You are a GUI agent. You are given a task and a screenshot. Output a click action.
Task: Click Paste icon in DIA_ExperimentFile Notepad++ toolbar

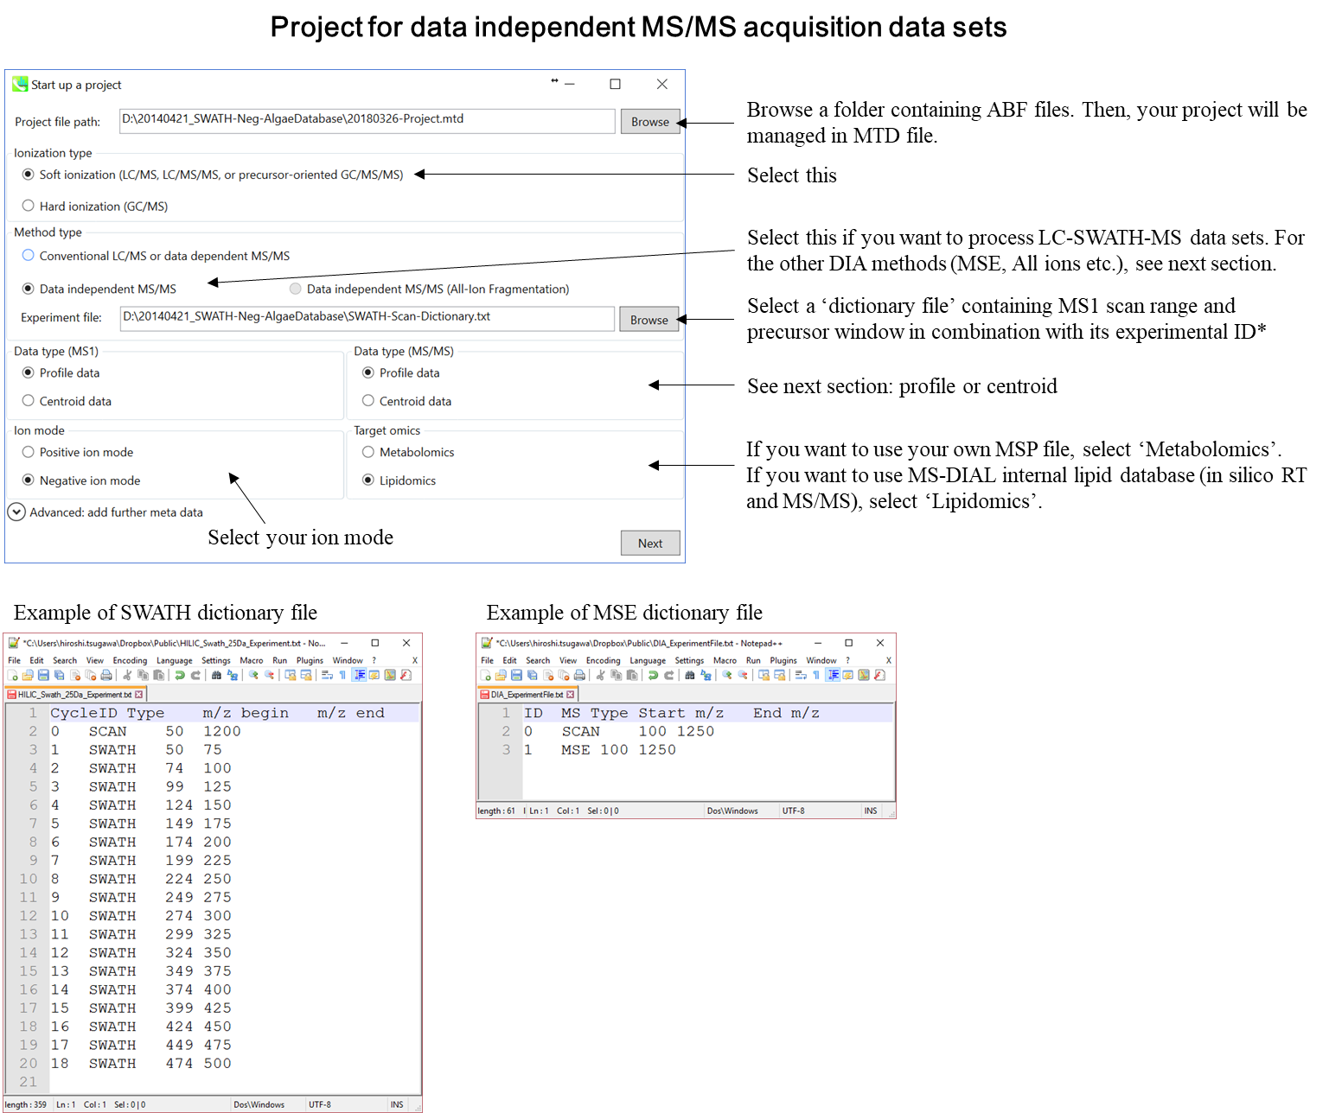632,675
